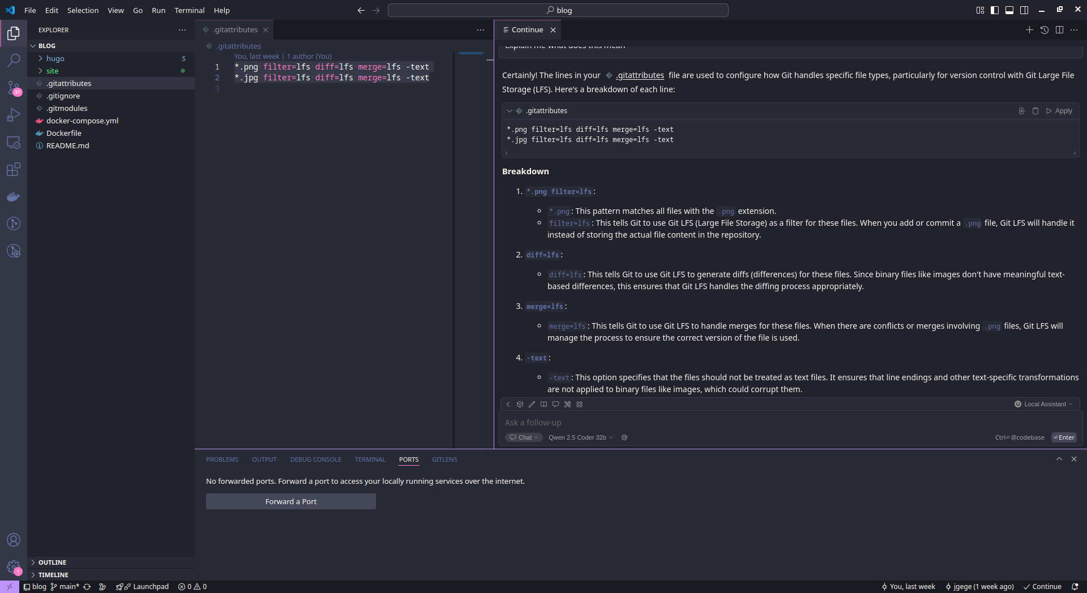
Task: Open Source Control view with 37 changes
Action: coord(14,88)
